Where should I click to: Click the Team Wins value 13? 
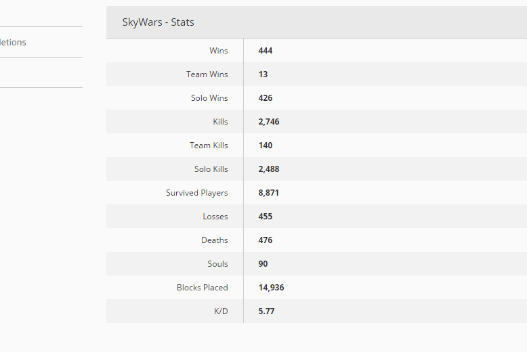coord(263,74)
